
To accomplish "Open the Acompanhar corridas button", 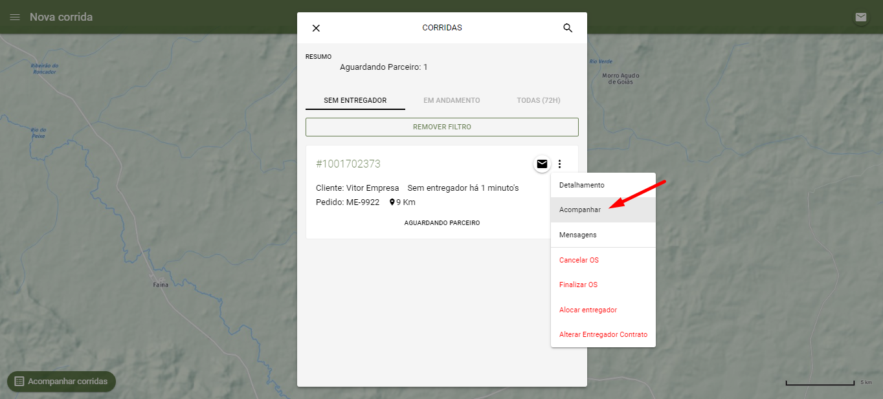I will coord(61,382).
